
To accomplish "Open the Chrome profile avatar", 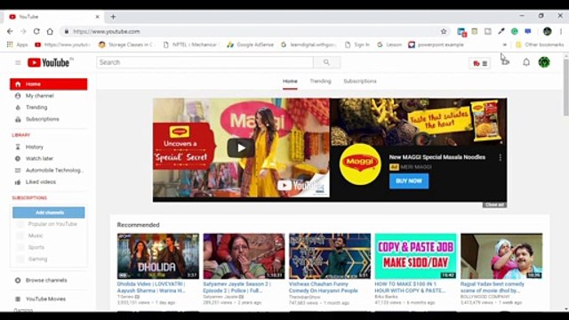I will click(548, 32).
